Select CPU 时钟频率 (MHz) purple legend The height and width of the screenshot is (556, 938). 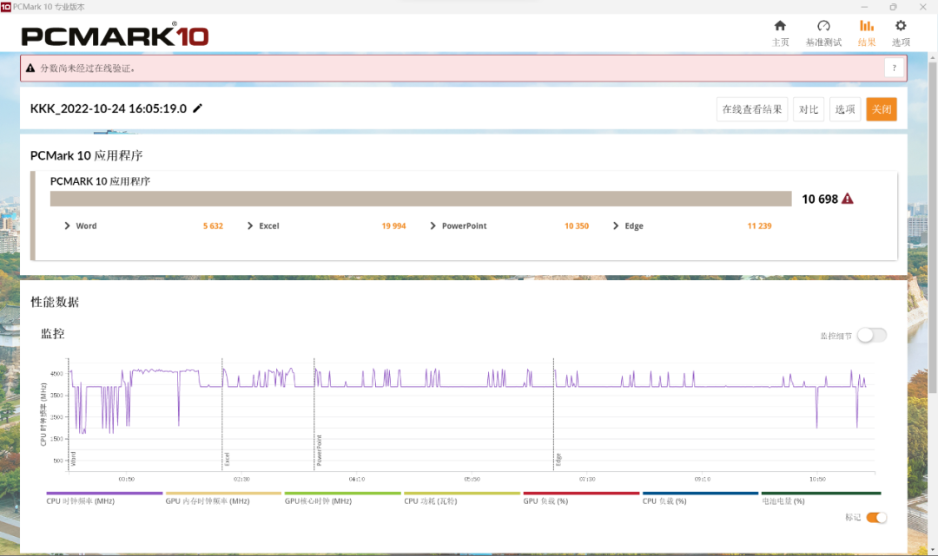pos(104,498)
